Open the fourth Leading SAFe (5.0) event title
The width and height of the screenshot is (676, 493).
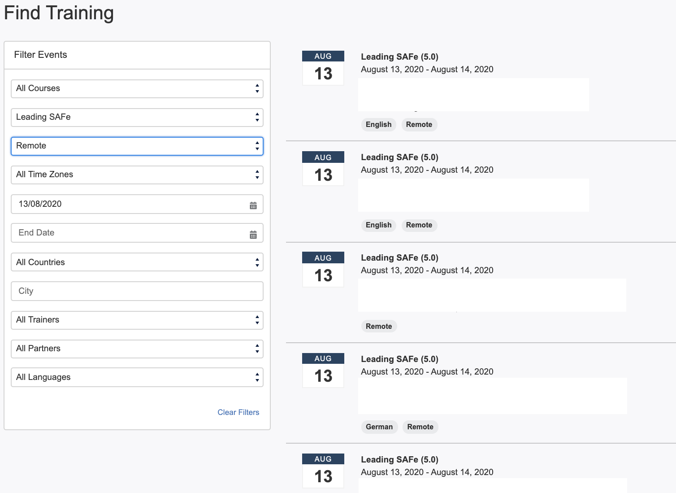399,359
